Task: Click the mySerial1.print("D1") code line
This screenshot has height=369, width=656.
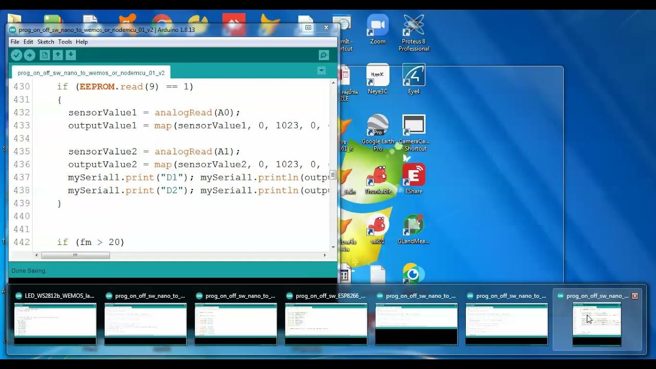Action: coord(198,177)
